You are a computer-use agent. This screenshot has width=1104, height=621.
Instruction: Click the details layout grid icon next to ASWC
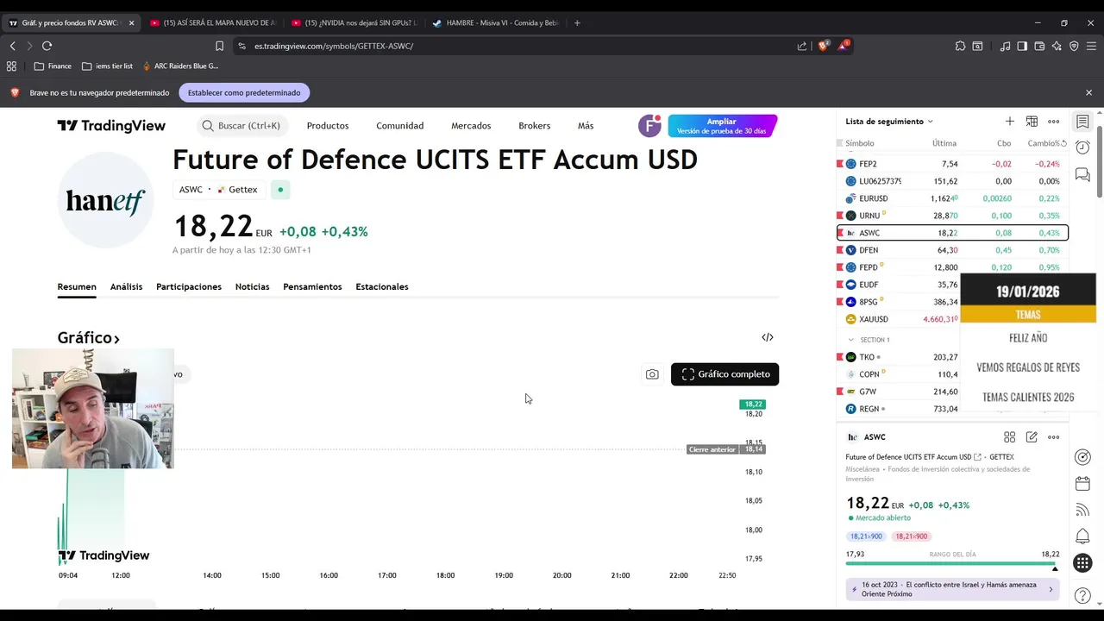tap(1010, 437)
